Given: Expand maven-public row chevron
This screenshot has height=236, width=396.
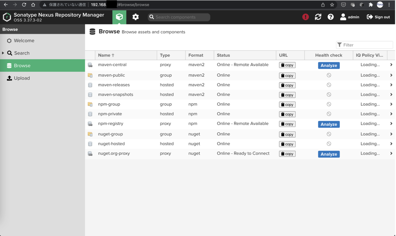Looking at the screenshot, I should (391, 75).
